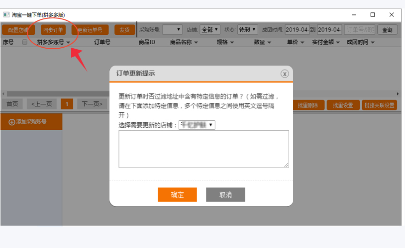This screenshot has height=248, width=405.
Task: Click the 添加采购账号 plus icon
Action: 12,122
